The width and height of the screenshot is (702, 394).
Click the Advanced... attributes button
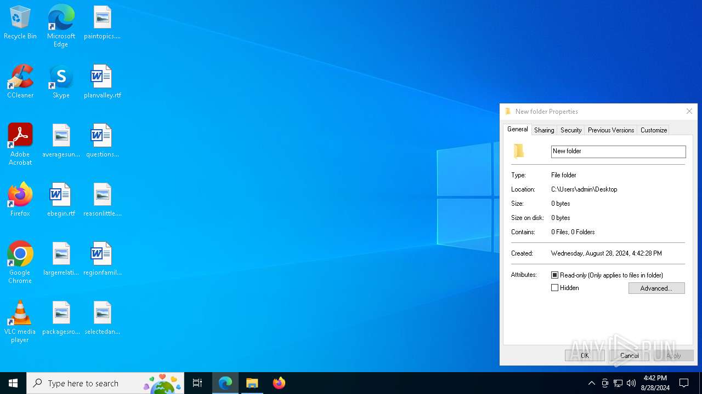[x=656, y=288]
